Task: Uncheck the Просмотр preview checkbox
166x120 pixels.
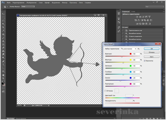Action: click(145, 61)
